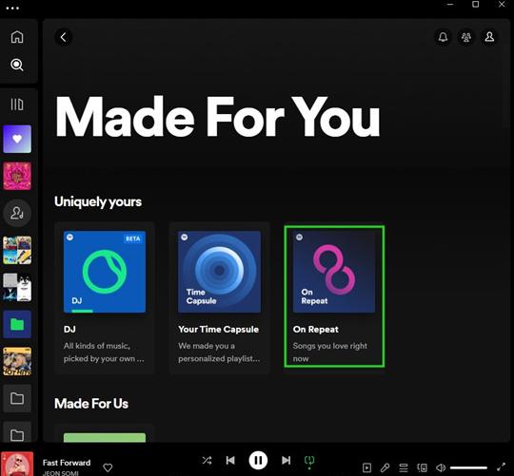Skip to next track
The width and height of the screenshot is (514, 476).
click(286, 460)
